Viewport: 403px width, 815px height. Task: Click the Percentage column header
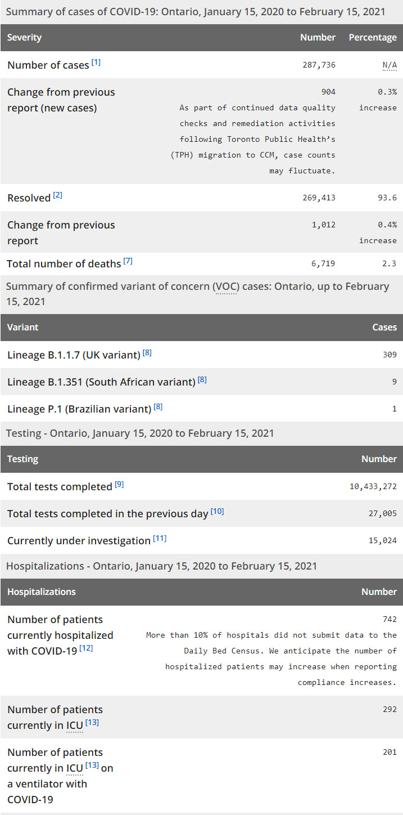tap(373, 38)
